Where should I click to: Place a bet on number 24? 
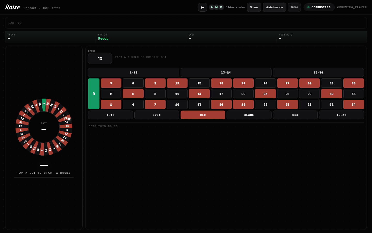tap(265, 83)
